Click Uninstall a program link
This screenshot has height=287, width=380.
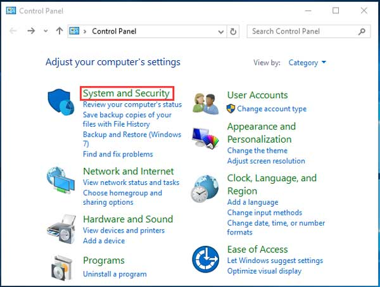pyautogui.click(x=115, y=274)
